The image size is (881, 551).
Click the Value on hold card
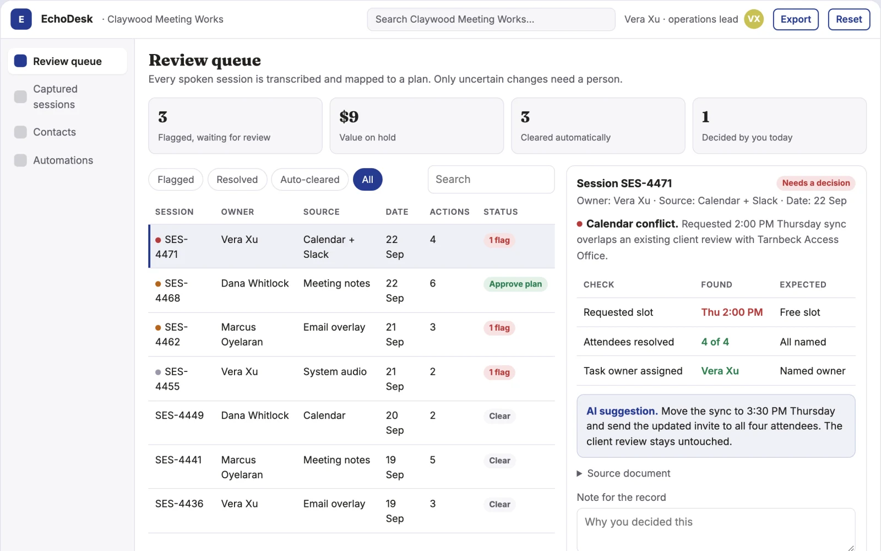[416, 126]
